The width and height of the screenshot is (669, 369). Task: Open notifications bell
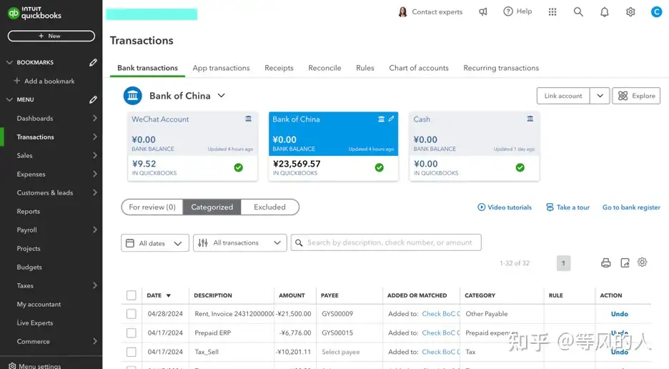click(x=605, y=12)
